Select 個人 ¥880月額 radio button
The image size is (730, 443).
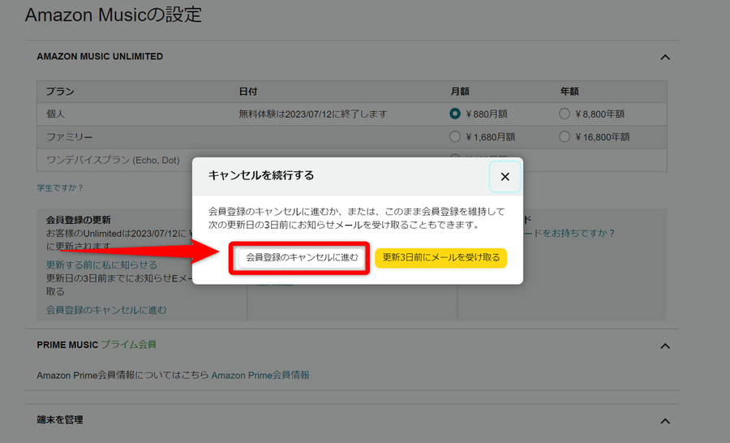point(455,114)
